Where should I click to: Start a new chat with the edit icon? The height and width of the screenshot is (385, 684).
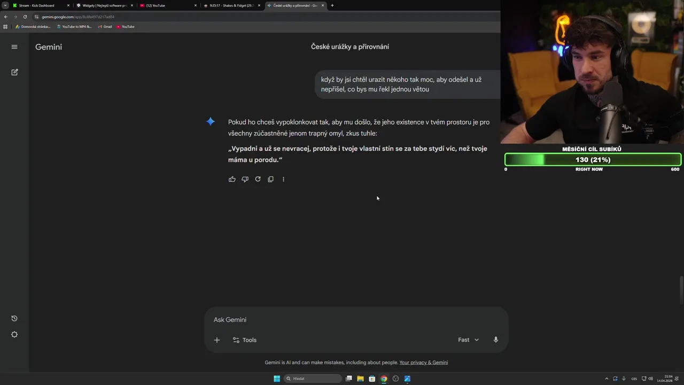(14, 72)
